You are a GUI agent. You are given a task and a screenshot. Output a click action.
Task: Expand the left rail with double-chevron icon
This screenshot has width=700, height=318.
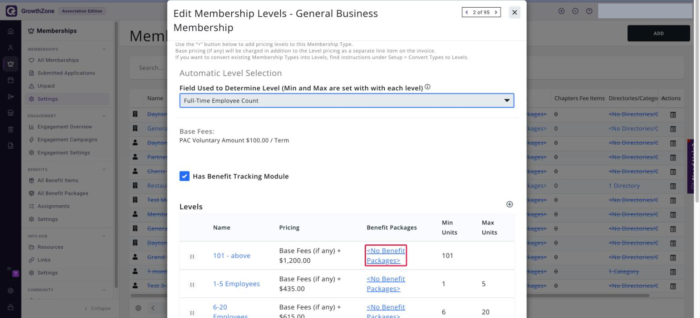(x=8, y=269)
